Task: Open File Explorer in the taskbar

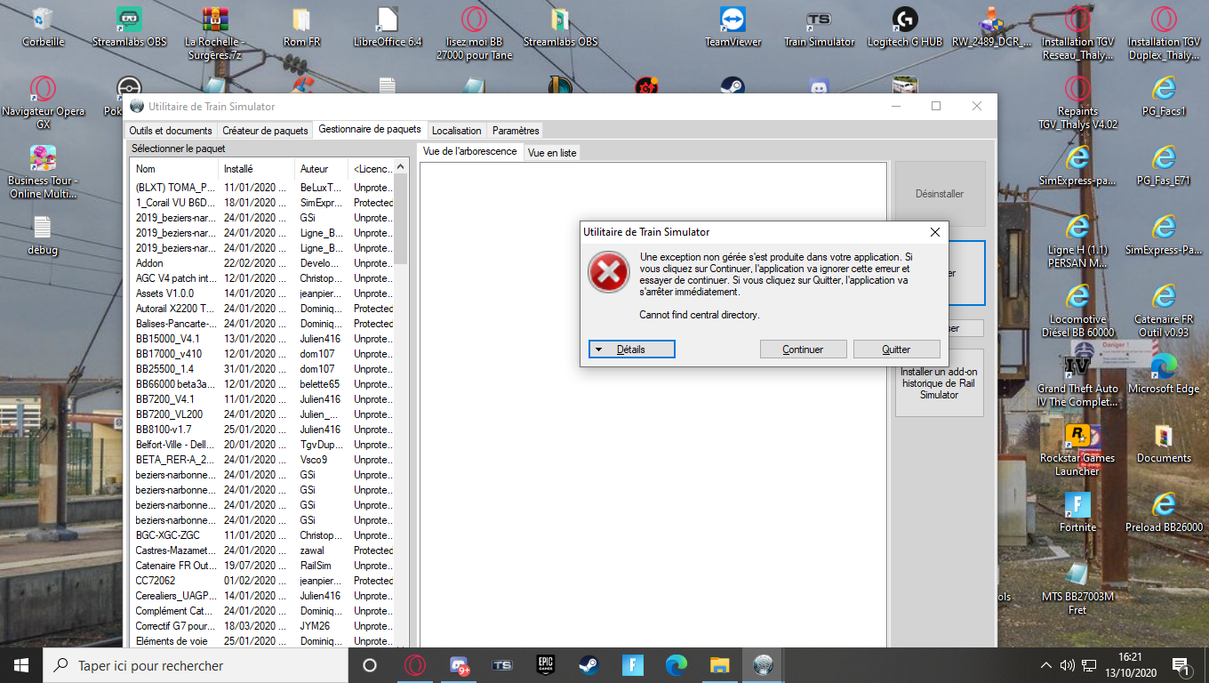Action: pos(719,665)
